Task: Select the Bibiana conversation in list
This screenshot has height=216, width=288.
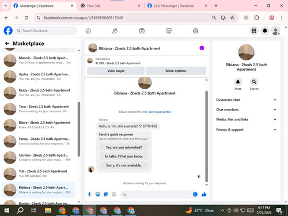Action: tap(39, 190)
